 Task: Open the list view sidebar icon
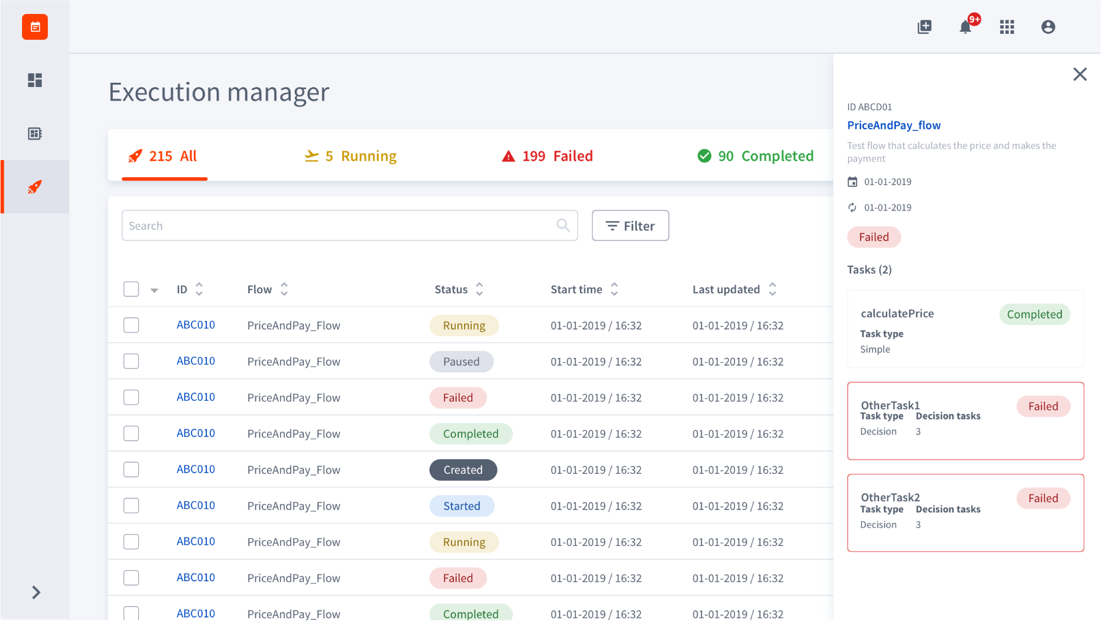[x=35, y=134]
